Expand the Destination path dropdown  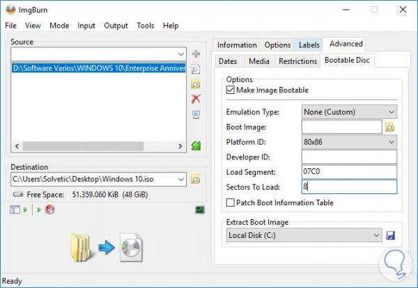181,179
